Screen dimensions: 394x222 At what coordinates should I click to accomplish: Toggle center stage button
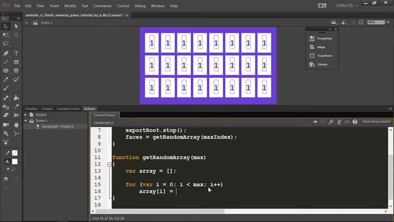353,22
